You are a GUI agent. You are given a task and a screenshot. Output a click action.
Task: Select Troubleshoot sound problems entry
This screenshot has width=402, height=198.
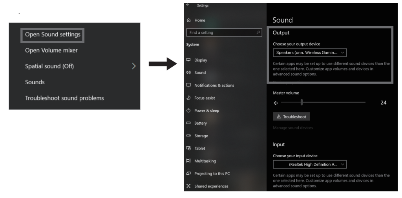pyautogui.click(x=64, y=98)
